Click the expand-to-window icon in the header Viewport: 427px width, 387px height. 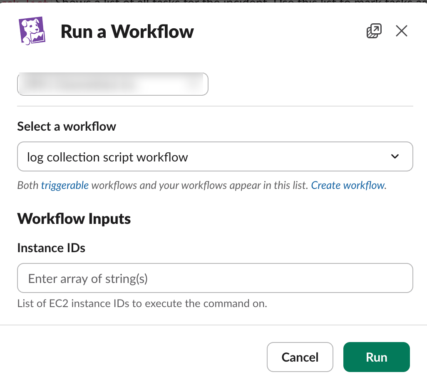click(x=374, y=31)
